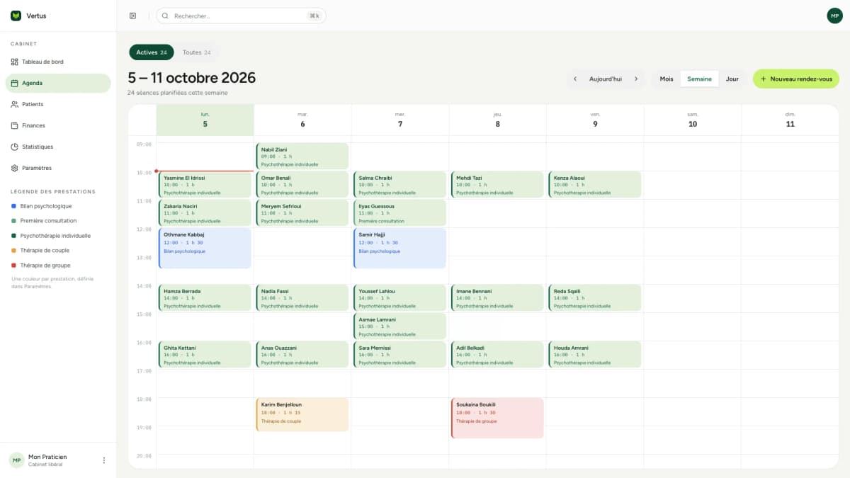
Task: Toggle the sidebar panel icon
Action: click(x=132, y=16)
